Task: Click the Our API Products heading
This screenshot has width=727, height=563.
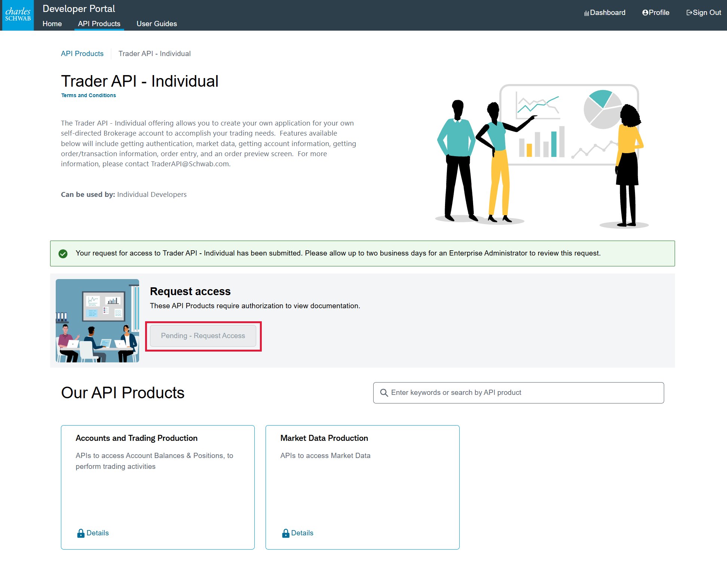Action: (x=123, y=393)
